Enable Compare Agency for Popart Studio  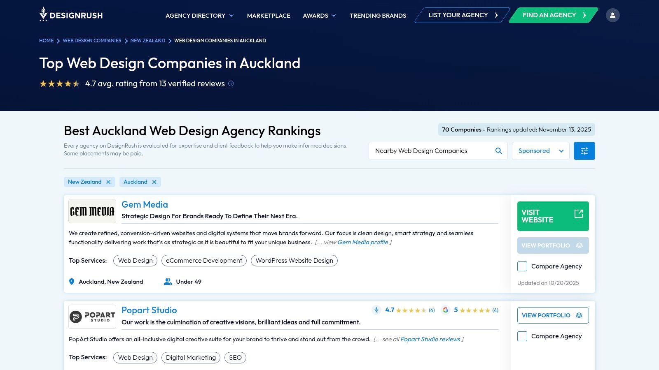[522, 336]
